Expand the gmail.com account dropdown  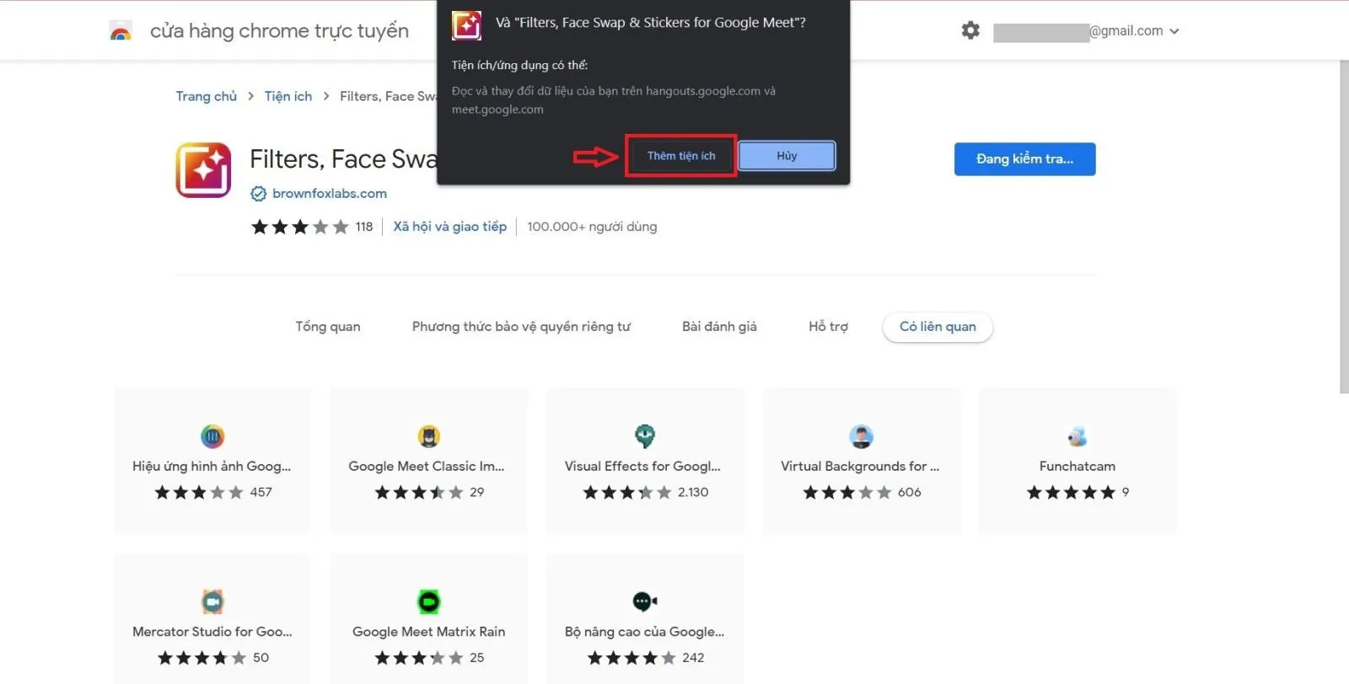tap(1174, 31)
